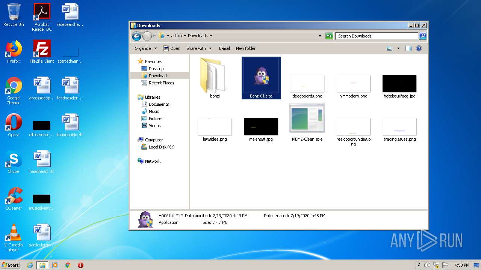Select tradingissues.png thumbnail
The width and height of the screenshot is (481, 270).
pos(399,130)
